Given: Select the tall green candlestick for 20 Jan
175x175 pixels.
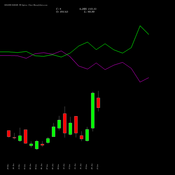Looking at the screenshot, I should (x=93, y=111).
